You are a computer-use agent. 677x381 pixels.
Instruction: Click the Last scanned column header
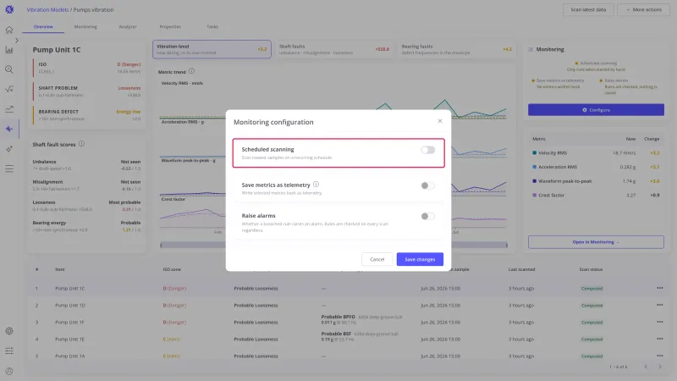coord(521,269)
